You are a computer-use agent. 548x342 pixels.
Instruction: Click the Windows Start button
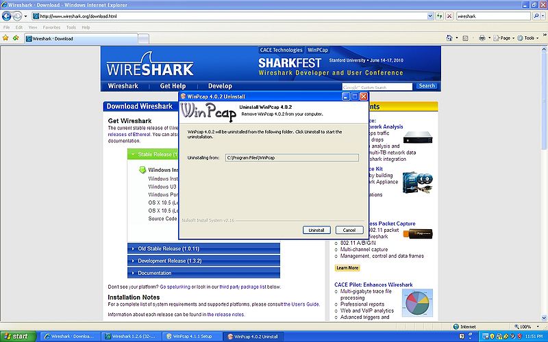[x=18, y=337]
